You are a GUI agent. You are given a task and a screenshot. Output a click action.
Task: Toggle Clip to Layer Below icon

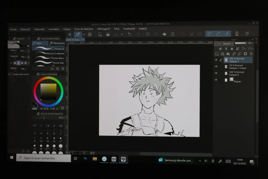[x=220, y=49]
